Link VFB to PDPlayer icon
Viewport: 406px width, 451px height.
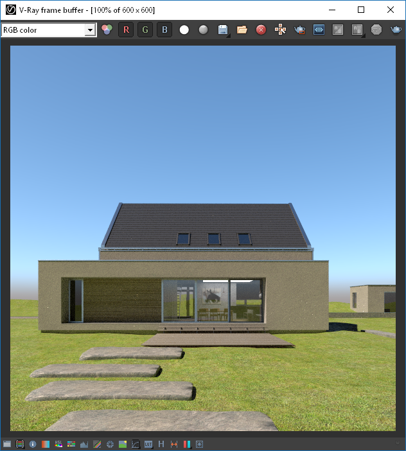coord(319,30)
